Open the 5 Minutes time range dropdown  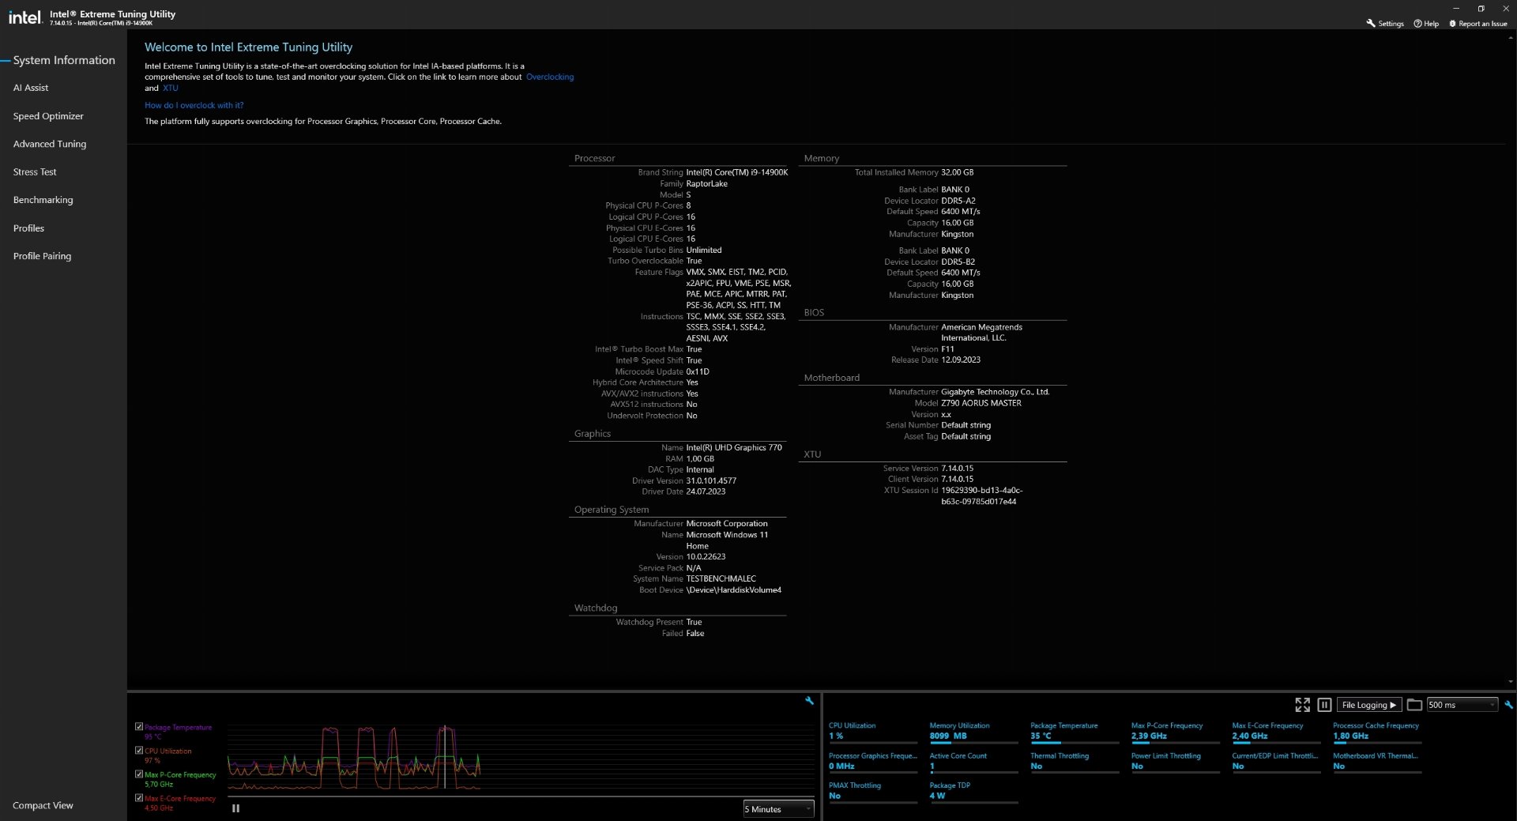[778, 809]
